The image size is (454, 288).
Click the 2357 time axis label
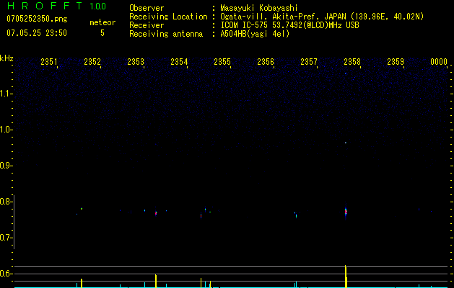309,61
